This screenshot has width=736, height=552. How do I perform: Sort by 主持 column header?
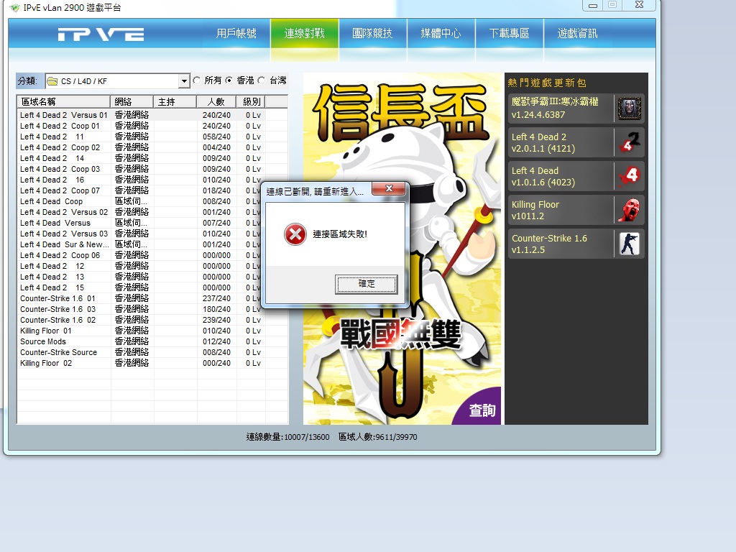pos(175,102)
